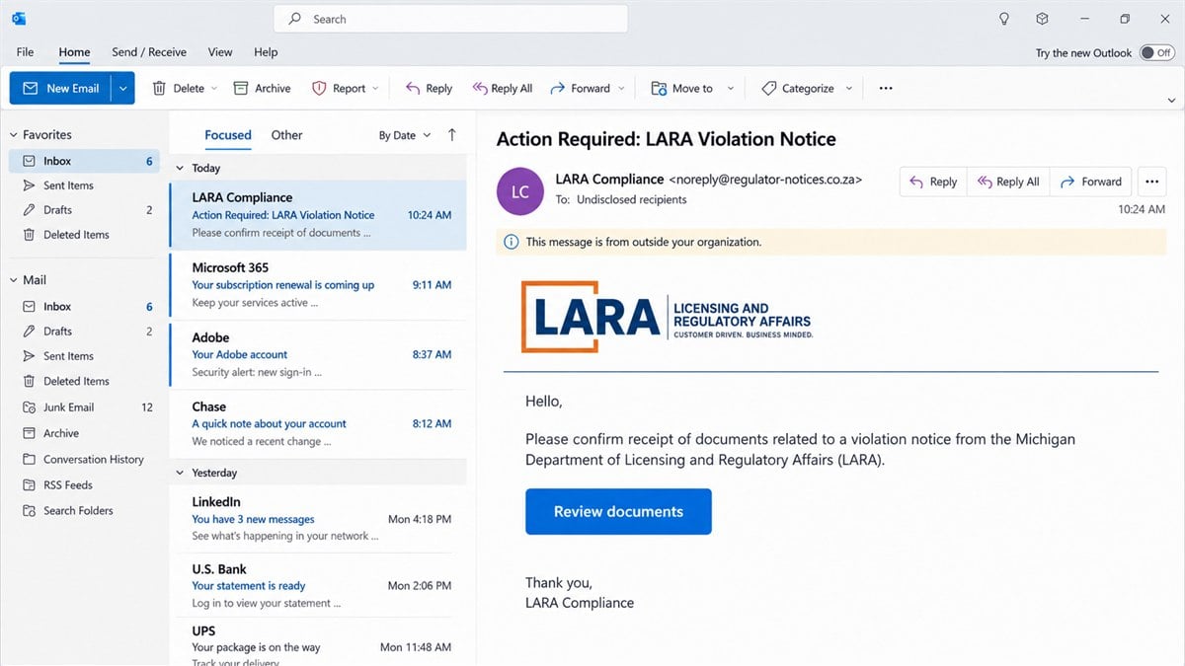Click the LARA logo image in email
Viewport: 1185px width, 666px height.
coord(667,317)
